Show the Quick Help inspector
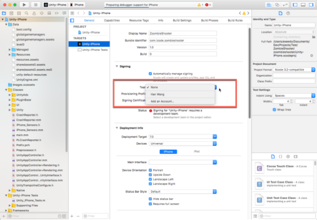The width and height of the screenshot is (317, 220). click(288, 13)
